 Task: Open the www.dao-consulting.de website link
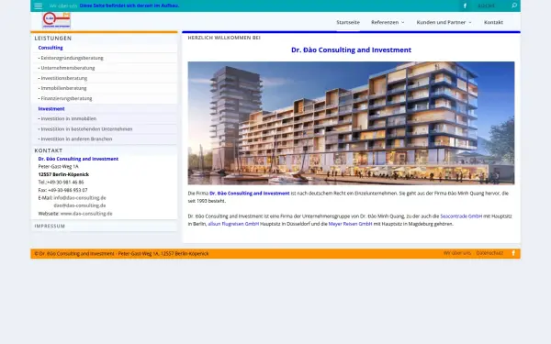[x=86, y=214]
